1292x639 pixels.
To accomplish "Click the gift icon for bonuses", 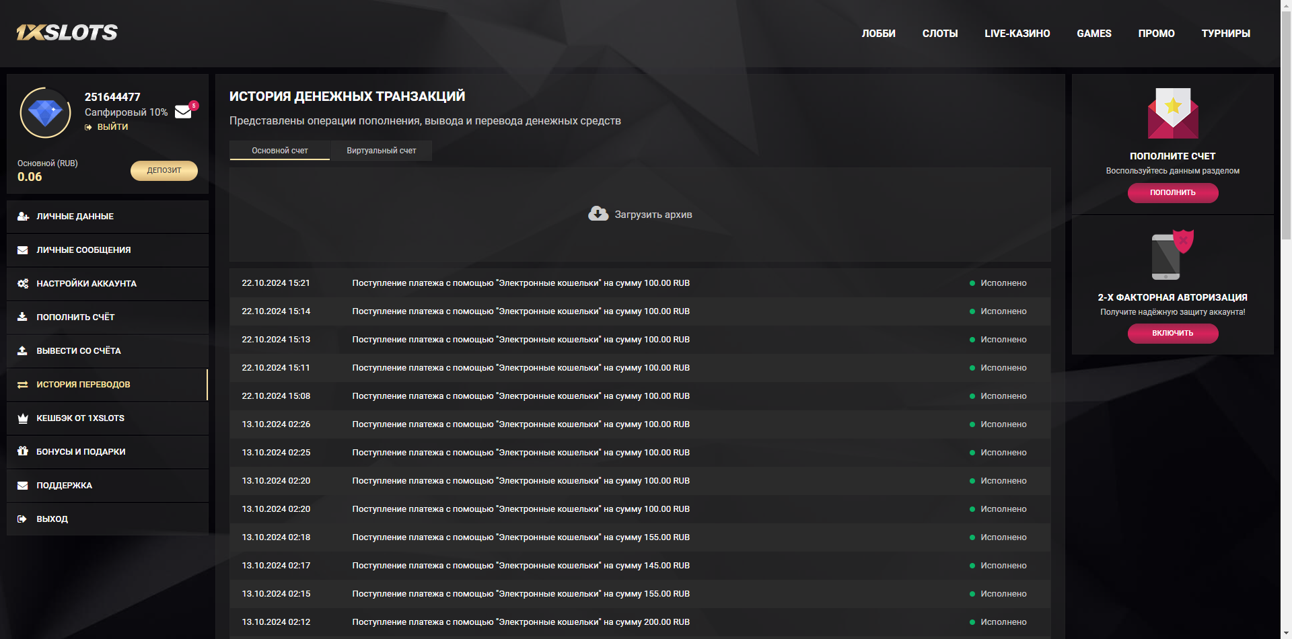I will point(23,451).
